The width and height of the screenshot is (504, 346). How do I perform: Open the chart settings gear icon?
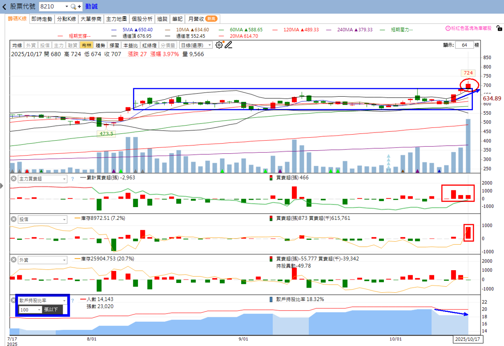pos(219,45)
